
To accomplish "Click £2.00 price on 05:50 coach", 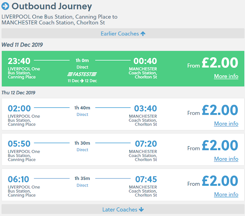I will point(220,146).
